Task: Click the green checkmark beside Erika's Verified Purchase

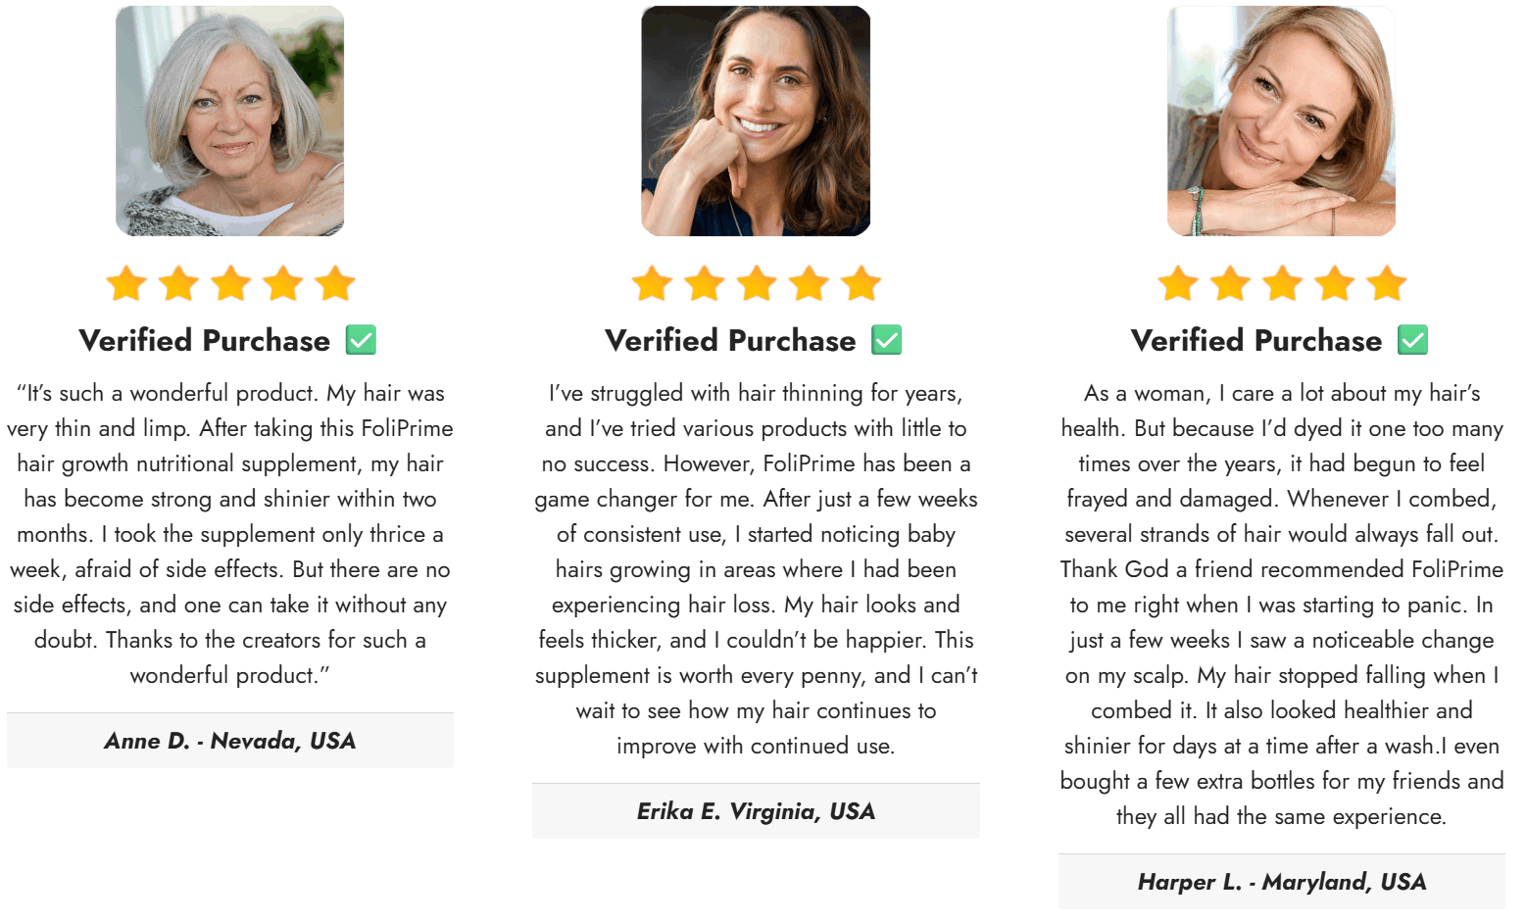Action: click(887, 340)
